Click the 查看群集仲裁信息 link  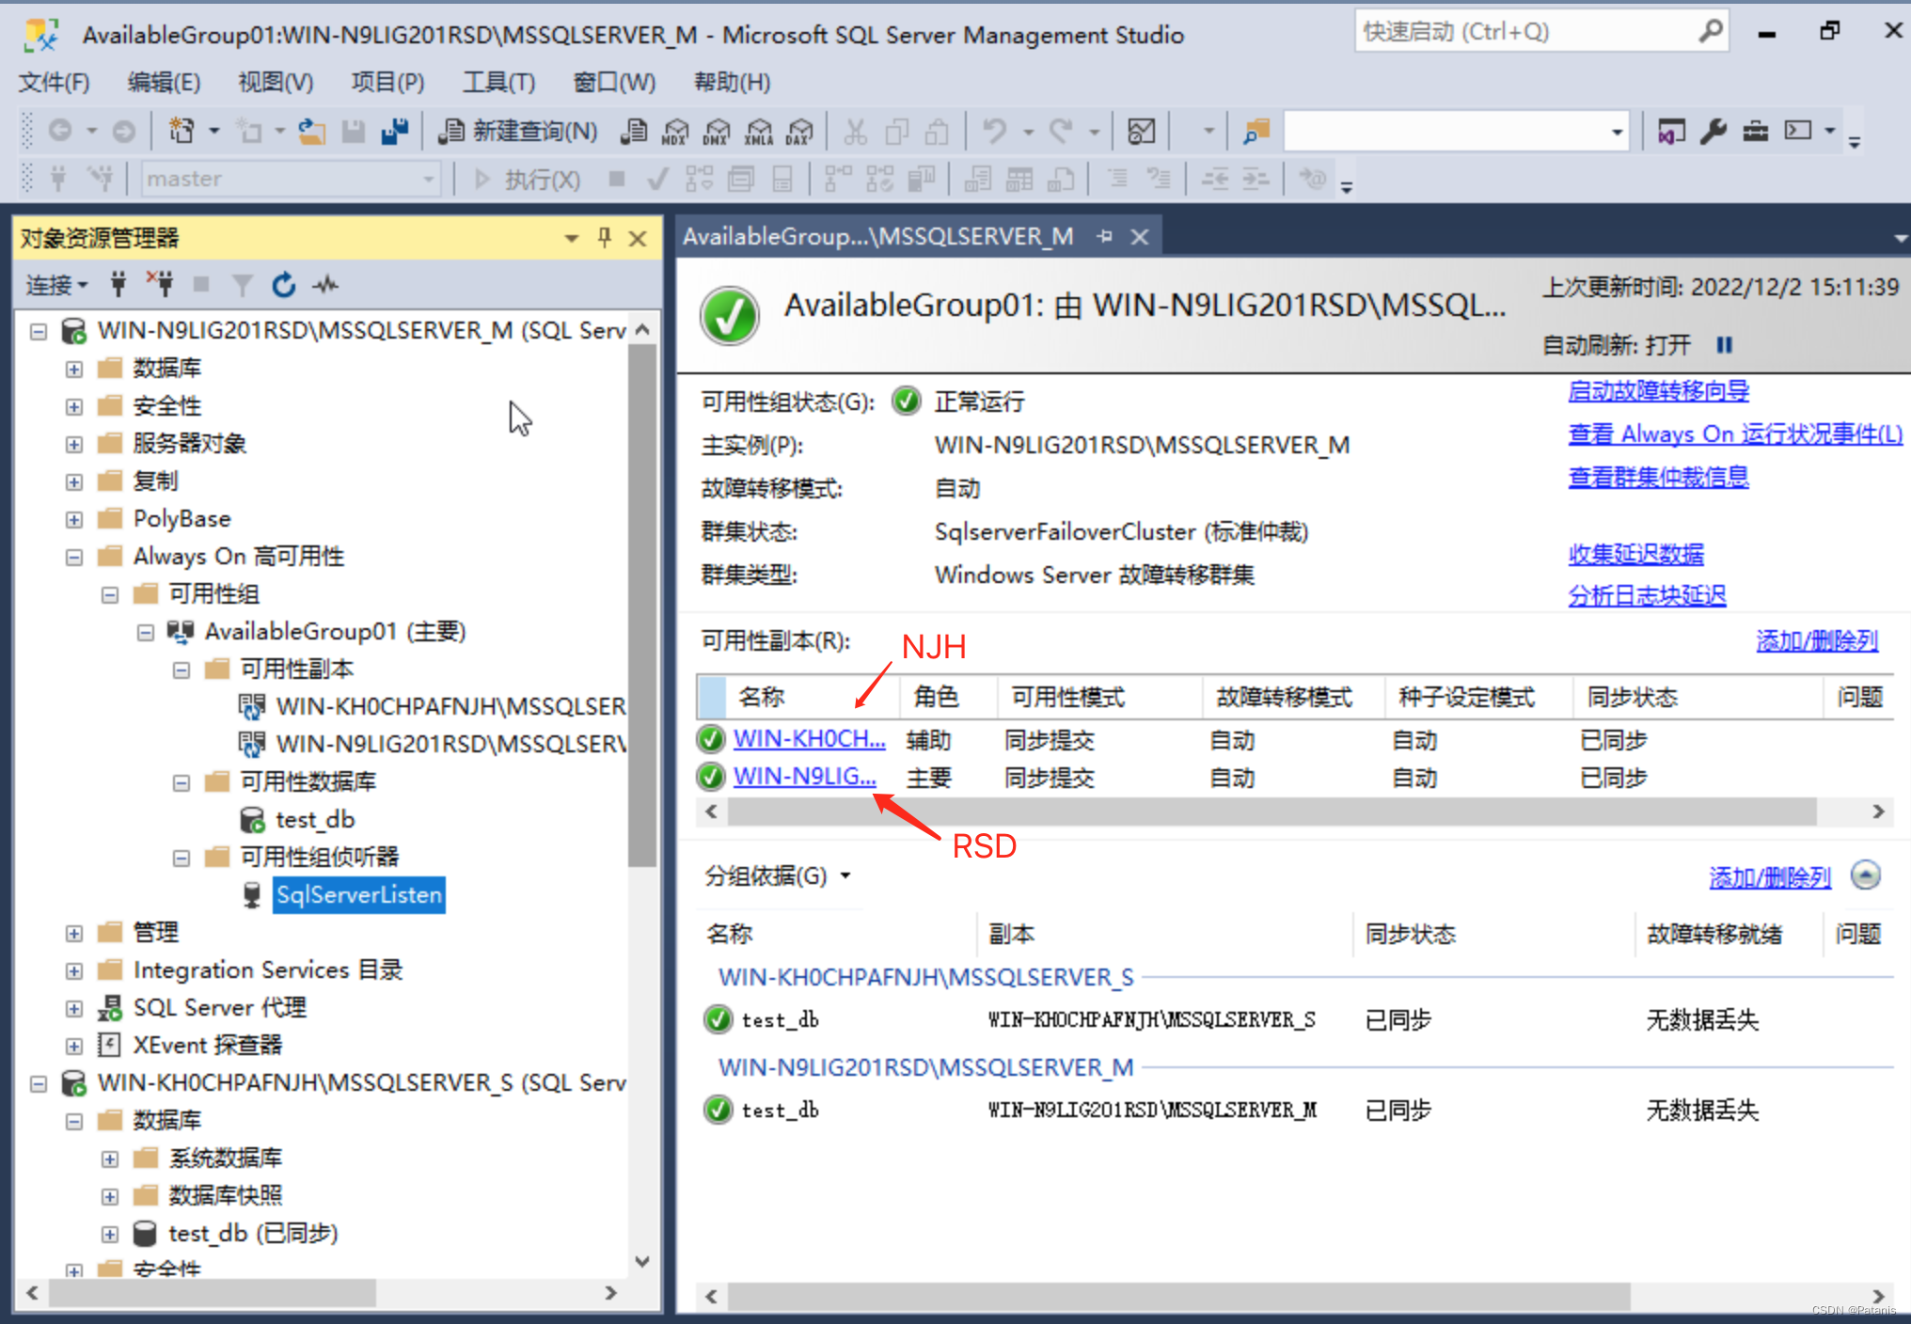pos(1658,478)
